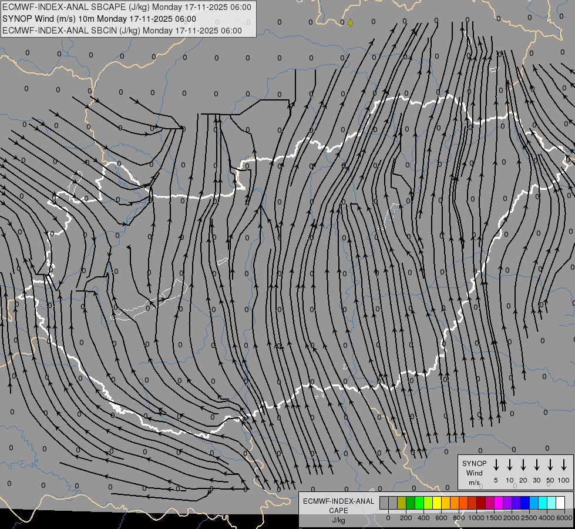Click the 4000 label on CAPE scale
This screenshot has width=575, height=529.
pos(547,518)
